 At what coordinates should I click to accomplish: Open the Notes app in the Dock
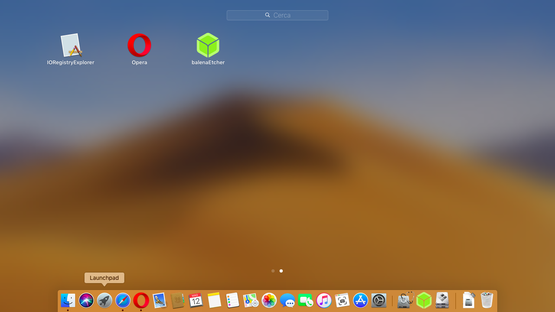click(214, 300)
